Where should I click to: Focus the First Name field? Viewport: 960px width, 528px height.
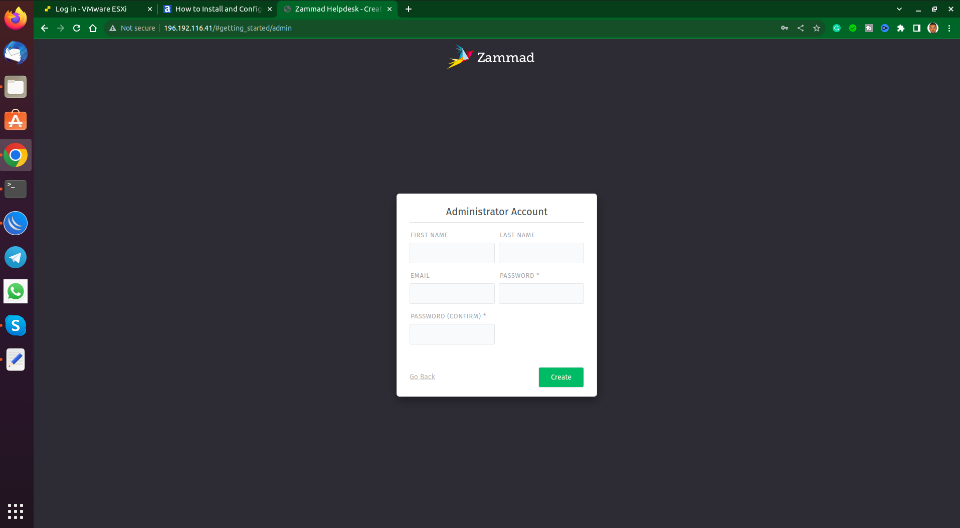452,253
